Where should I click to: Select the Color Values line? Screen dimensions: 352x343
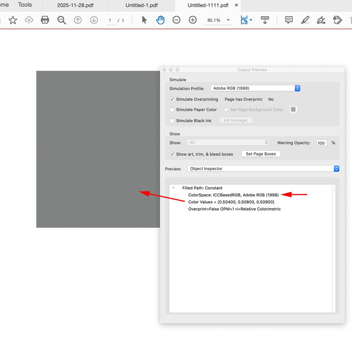pos(231,202)
